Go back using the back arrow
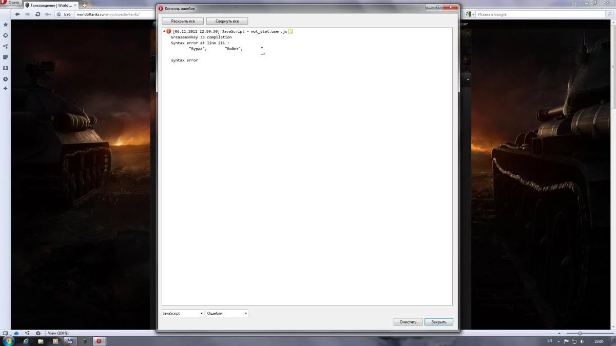The image size is (616, 346). pos(17,14)
